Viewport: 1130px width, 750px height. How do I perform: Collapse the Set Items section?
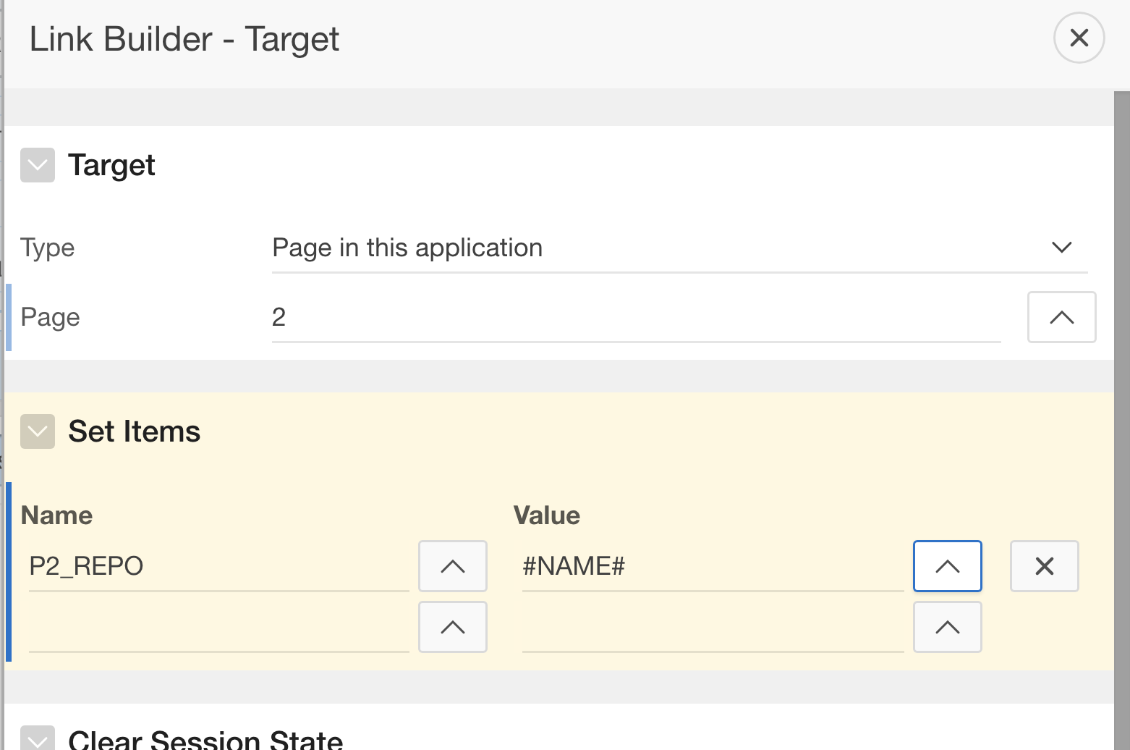point(38,431)
